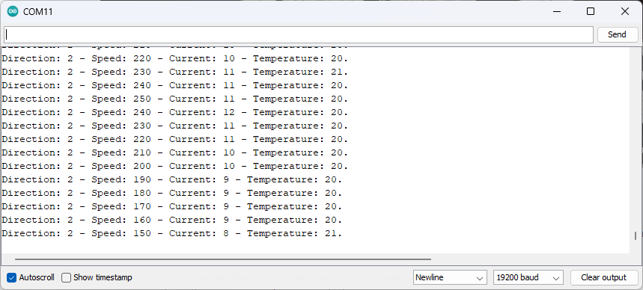Viewport: 643px width, 290px height.
Task: Click the Newline dropdown chevron arrow
Action: click(x=479, y=278)
